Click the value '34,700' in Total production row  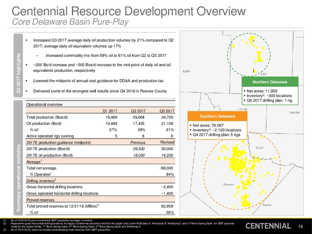coord(167,117)
